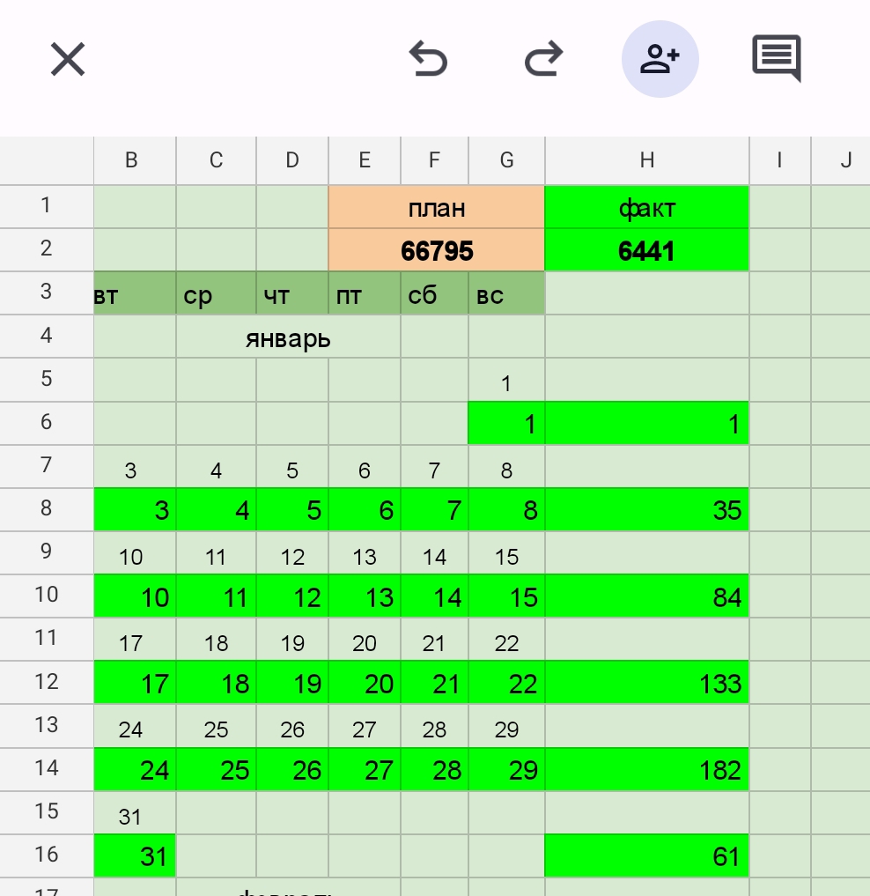This screenshot has height=896, width=870.
Task: Tap the green 'факт' cell
Action: [x=646, y=208]
